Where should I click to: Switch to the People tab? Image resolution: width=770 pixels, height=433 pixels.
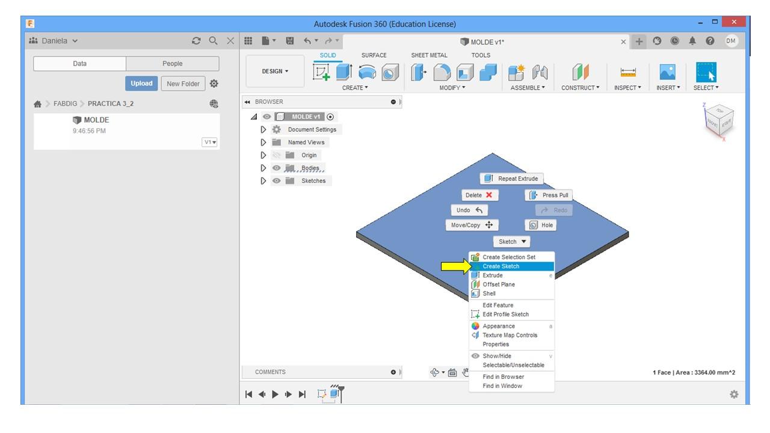(x=173, y=64)
